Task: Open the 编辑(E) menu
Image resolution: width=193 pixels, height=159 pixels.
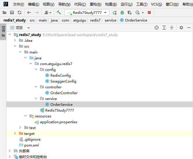Action: click(34, 4)
